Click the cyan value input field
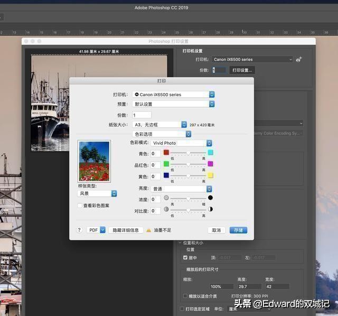 point(155,154)
